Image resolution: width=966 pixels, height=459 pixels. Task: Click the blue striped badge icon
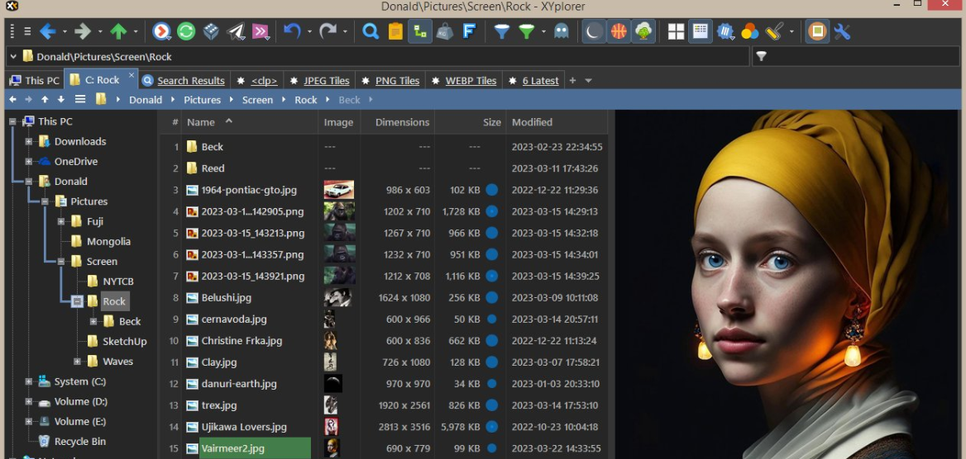pos(725,31)
